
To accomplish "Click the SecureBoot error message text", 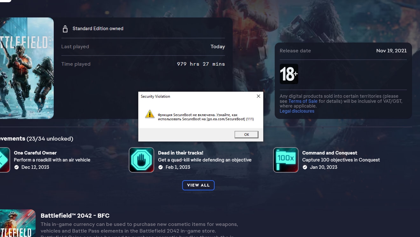I will click(x=206, y=117).
